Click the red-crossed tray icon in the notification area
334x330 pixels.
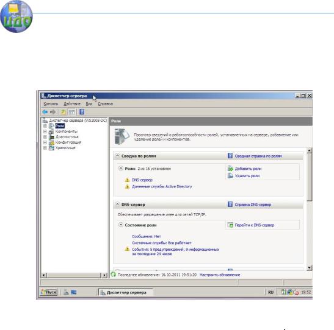[296, 293]
